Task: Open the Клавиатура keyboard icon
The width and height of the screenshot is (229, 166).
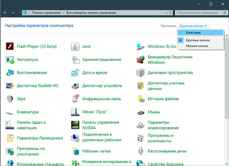Action: pyautogui.click(x=10, y=113)
